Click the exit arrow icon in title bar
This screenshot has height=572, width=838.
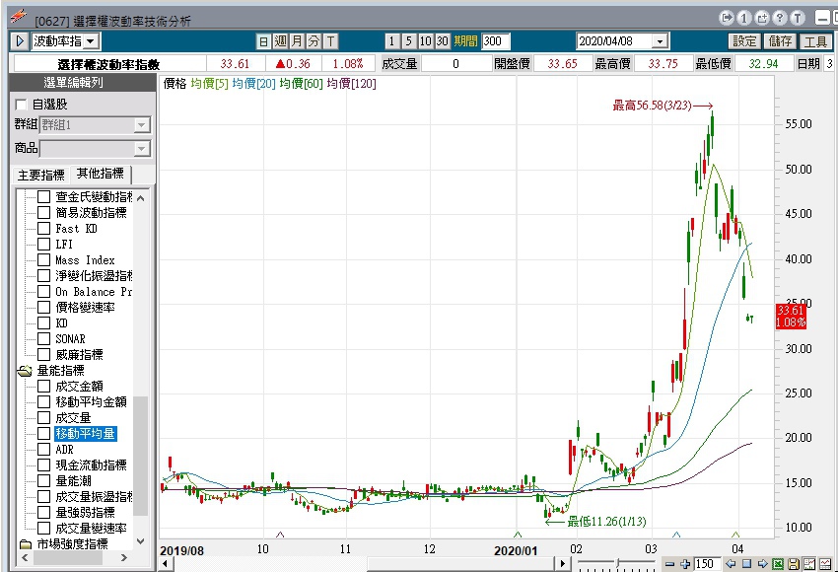click(x=727, y=18)
